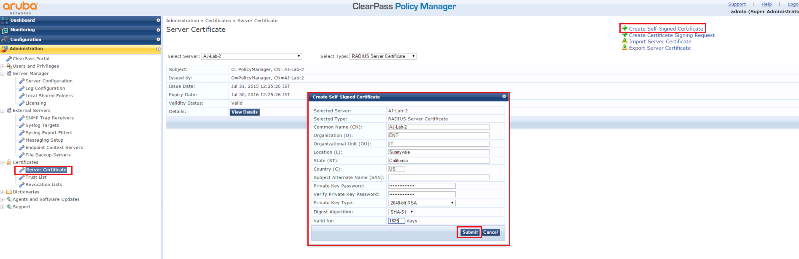799x259 pixels.
Task: Collapse the Certificates tree node
Action: [x=3, y=162]
